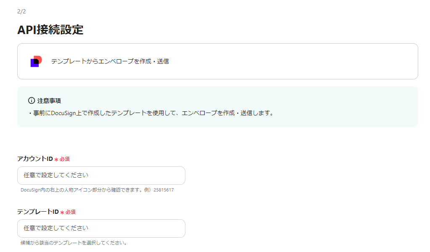Select the テンプレートからエンベロープを作成・送信 action card
The width and height of the screenshot is (430, 252).
point(216,61)
